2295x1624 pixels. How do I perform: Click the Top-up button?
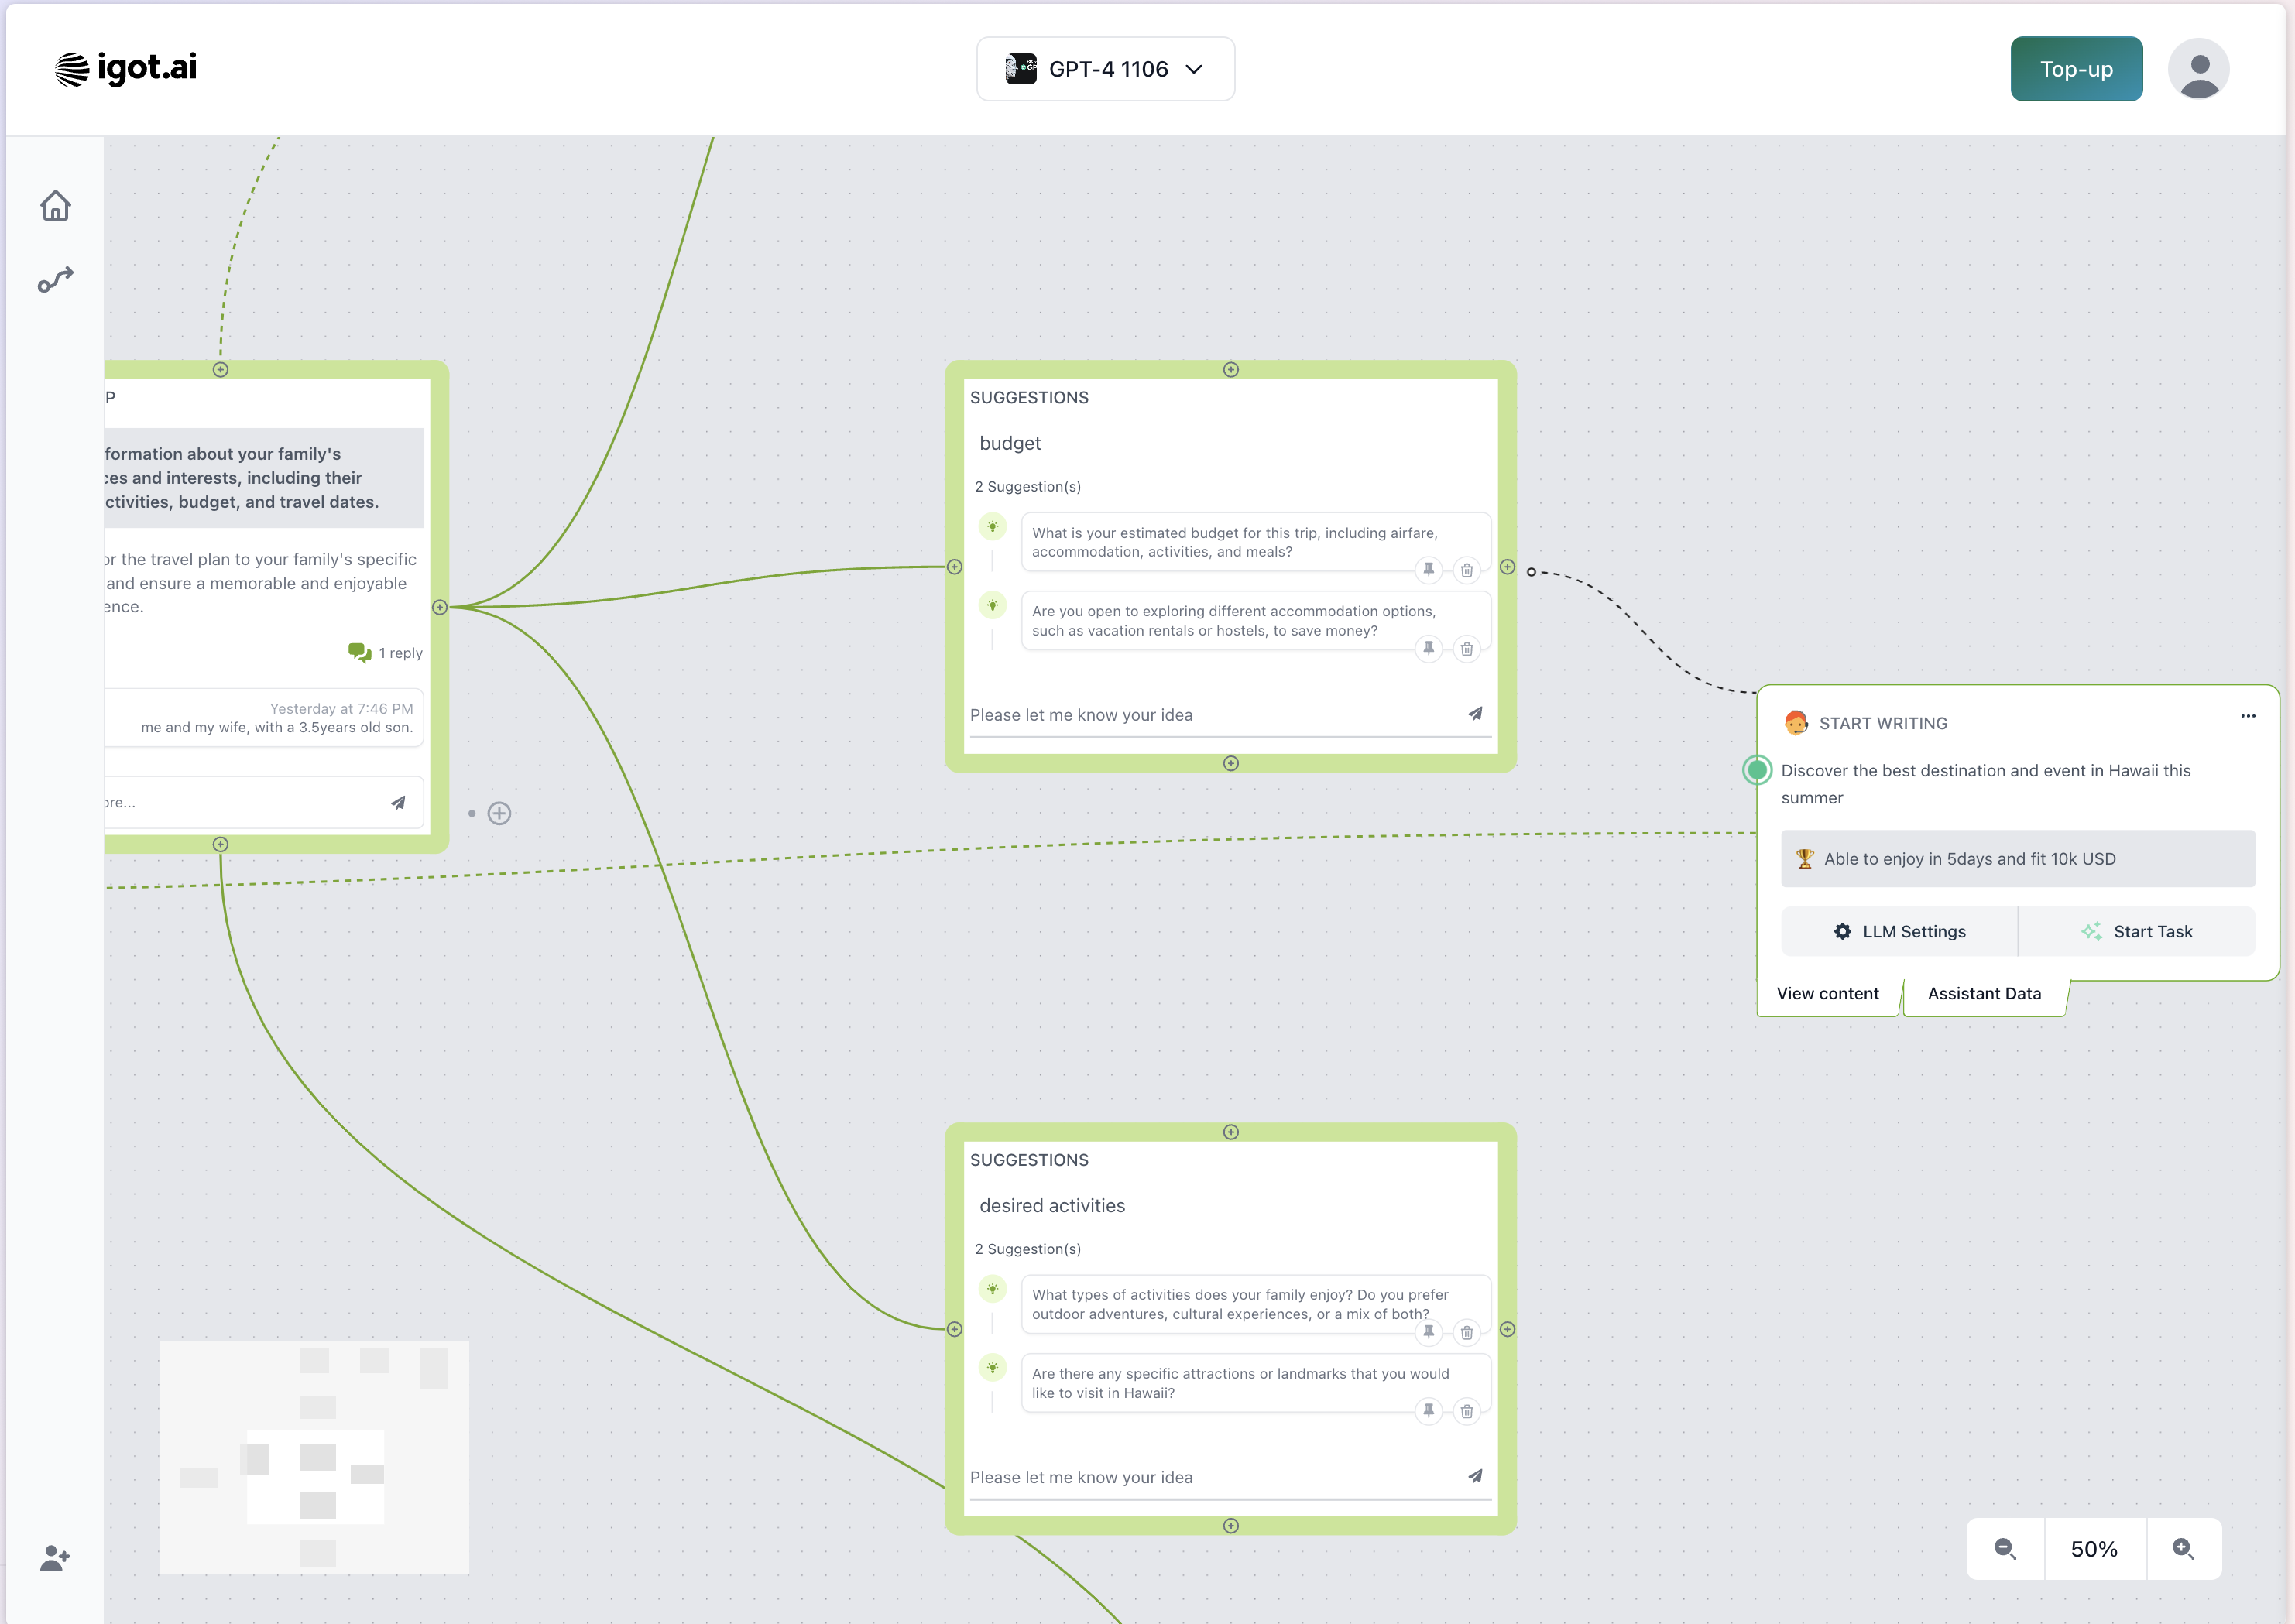point(2076,69)
